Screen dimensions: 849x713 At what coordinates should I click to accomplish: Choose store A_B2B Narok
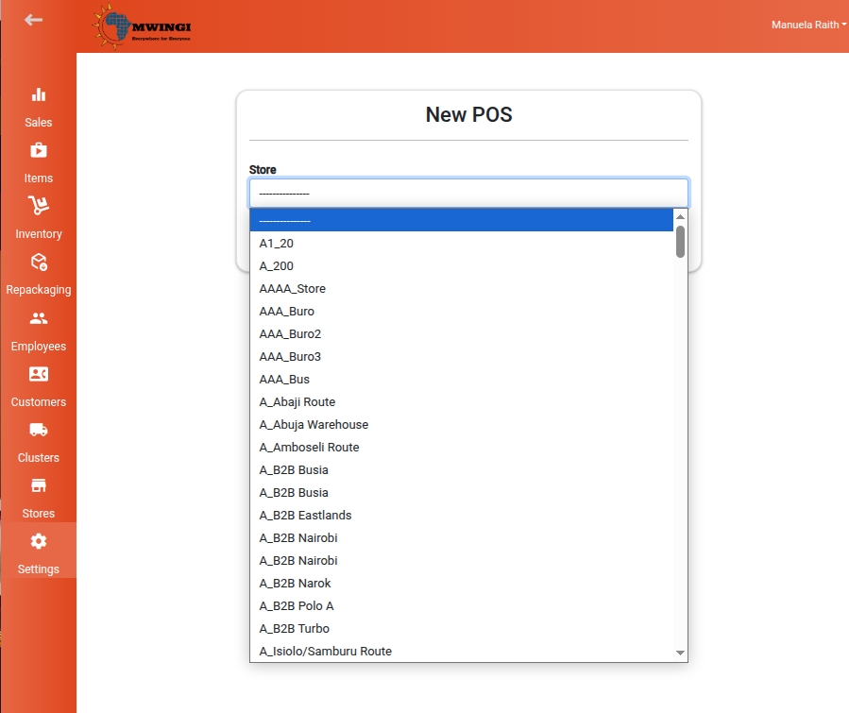[461, 584]
